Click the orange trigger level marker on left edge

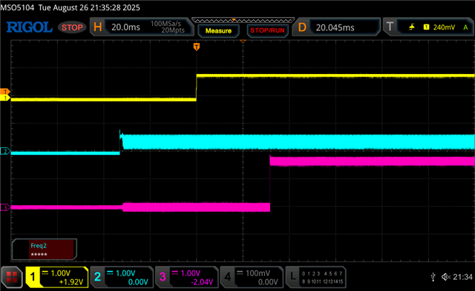point(5,92)
